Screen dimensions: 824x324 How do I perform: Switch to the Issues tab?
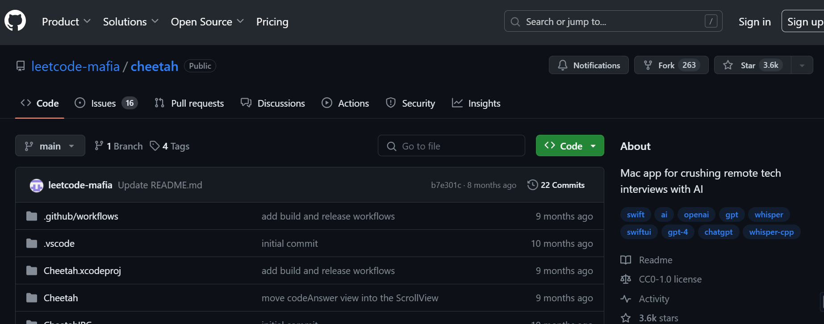coord(106,103)
